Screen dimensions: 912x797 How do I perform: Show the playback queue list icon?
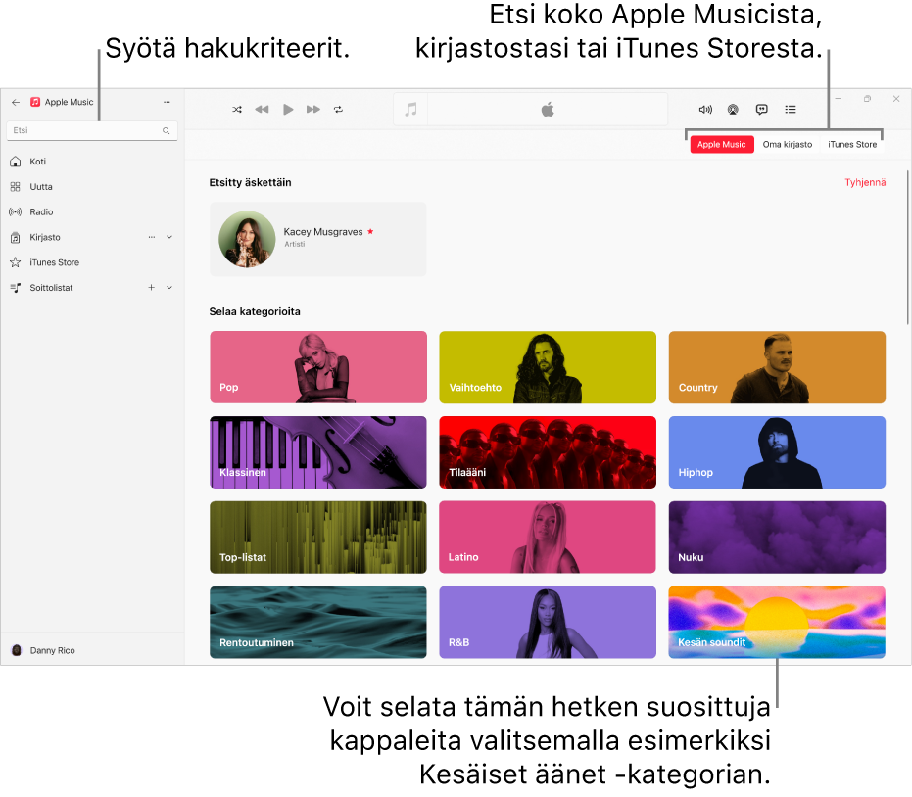[791, 109]
